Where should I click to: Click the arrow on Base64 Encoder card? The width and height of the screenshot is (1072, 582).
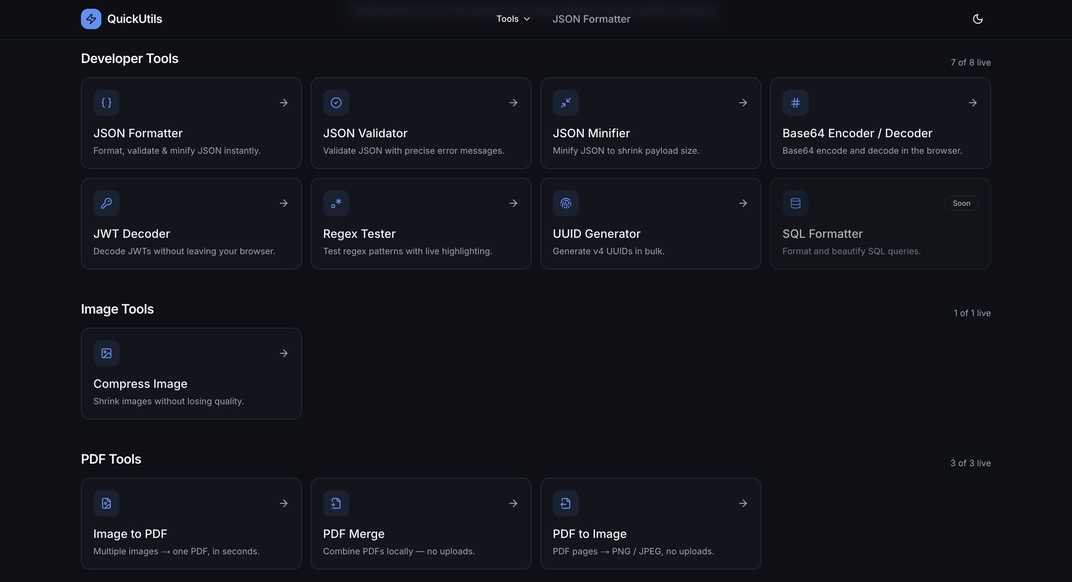pyautogui.click(x=972, y=102)
